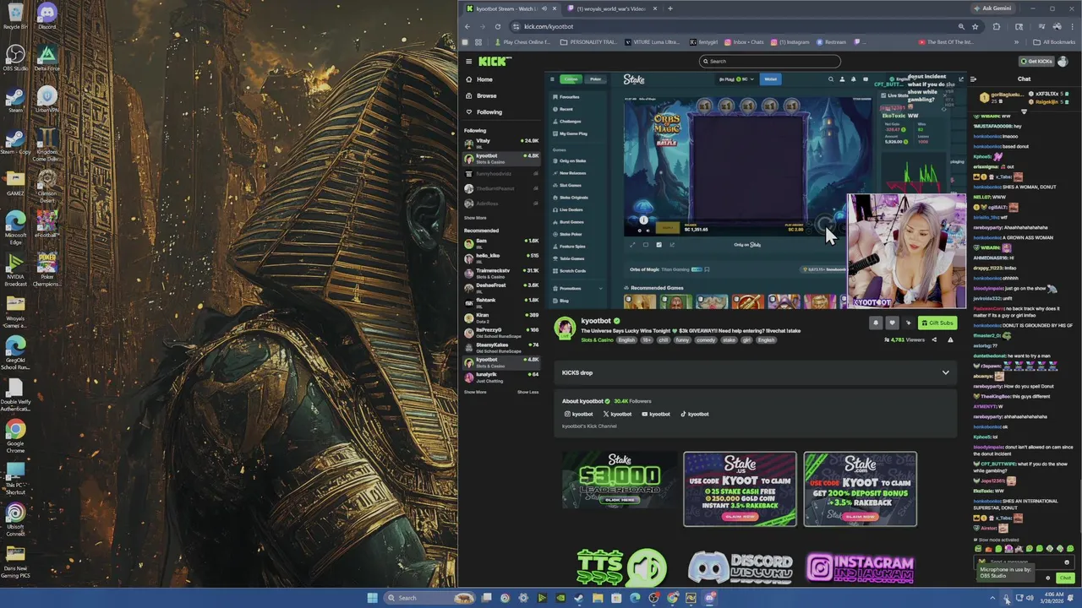Click the Instagram panel image
This screenshot has width=1082, height=608.
861,567
